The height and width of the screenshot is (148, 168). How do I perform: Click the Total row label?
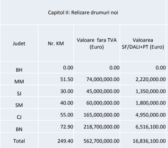tap(19, 141)
